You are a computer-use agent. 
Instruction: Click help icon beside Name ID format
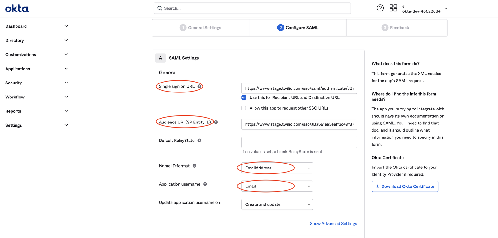coord(194,166)
